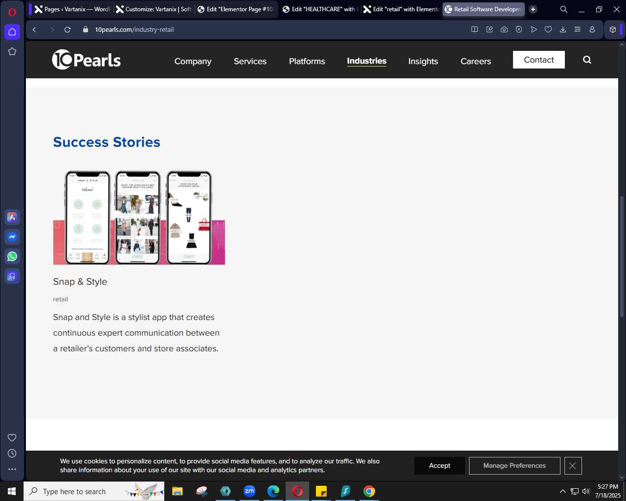
Task: Open downloads icon in address bar
Action: click(563, 29)
